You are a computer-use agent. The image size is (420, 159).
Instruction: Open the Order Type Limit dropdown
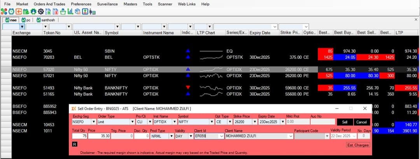coord(132,122)
